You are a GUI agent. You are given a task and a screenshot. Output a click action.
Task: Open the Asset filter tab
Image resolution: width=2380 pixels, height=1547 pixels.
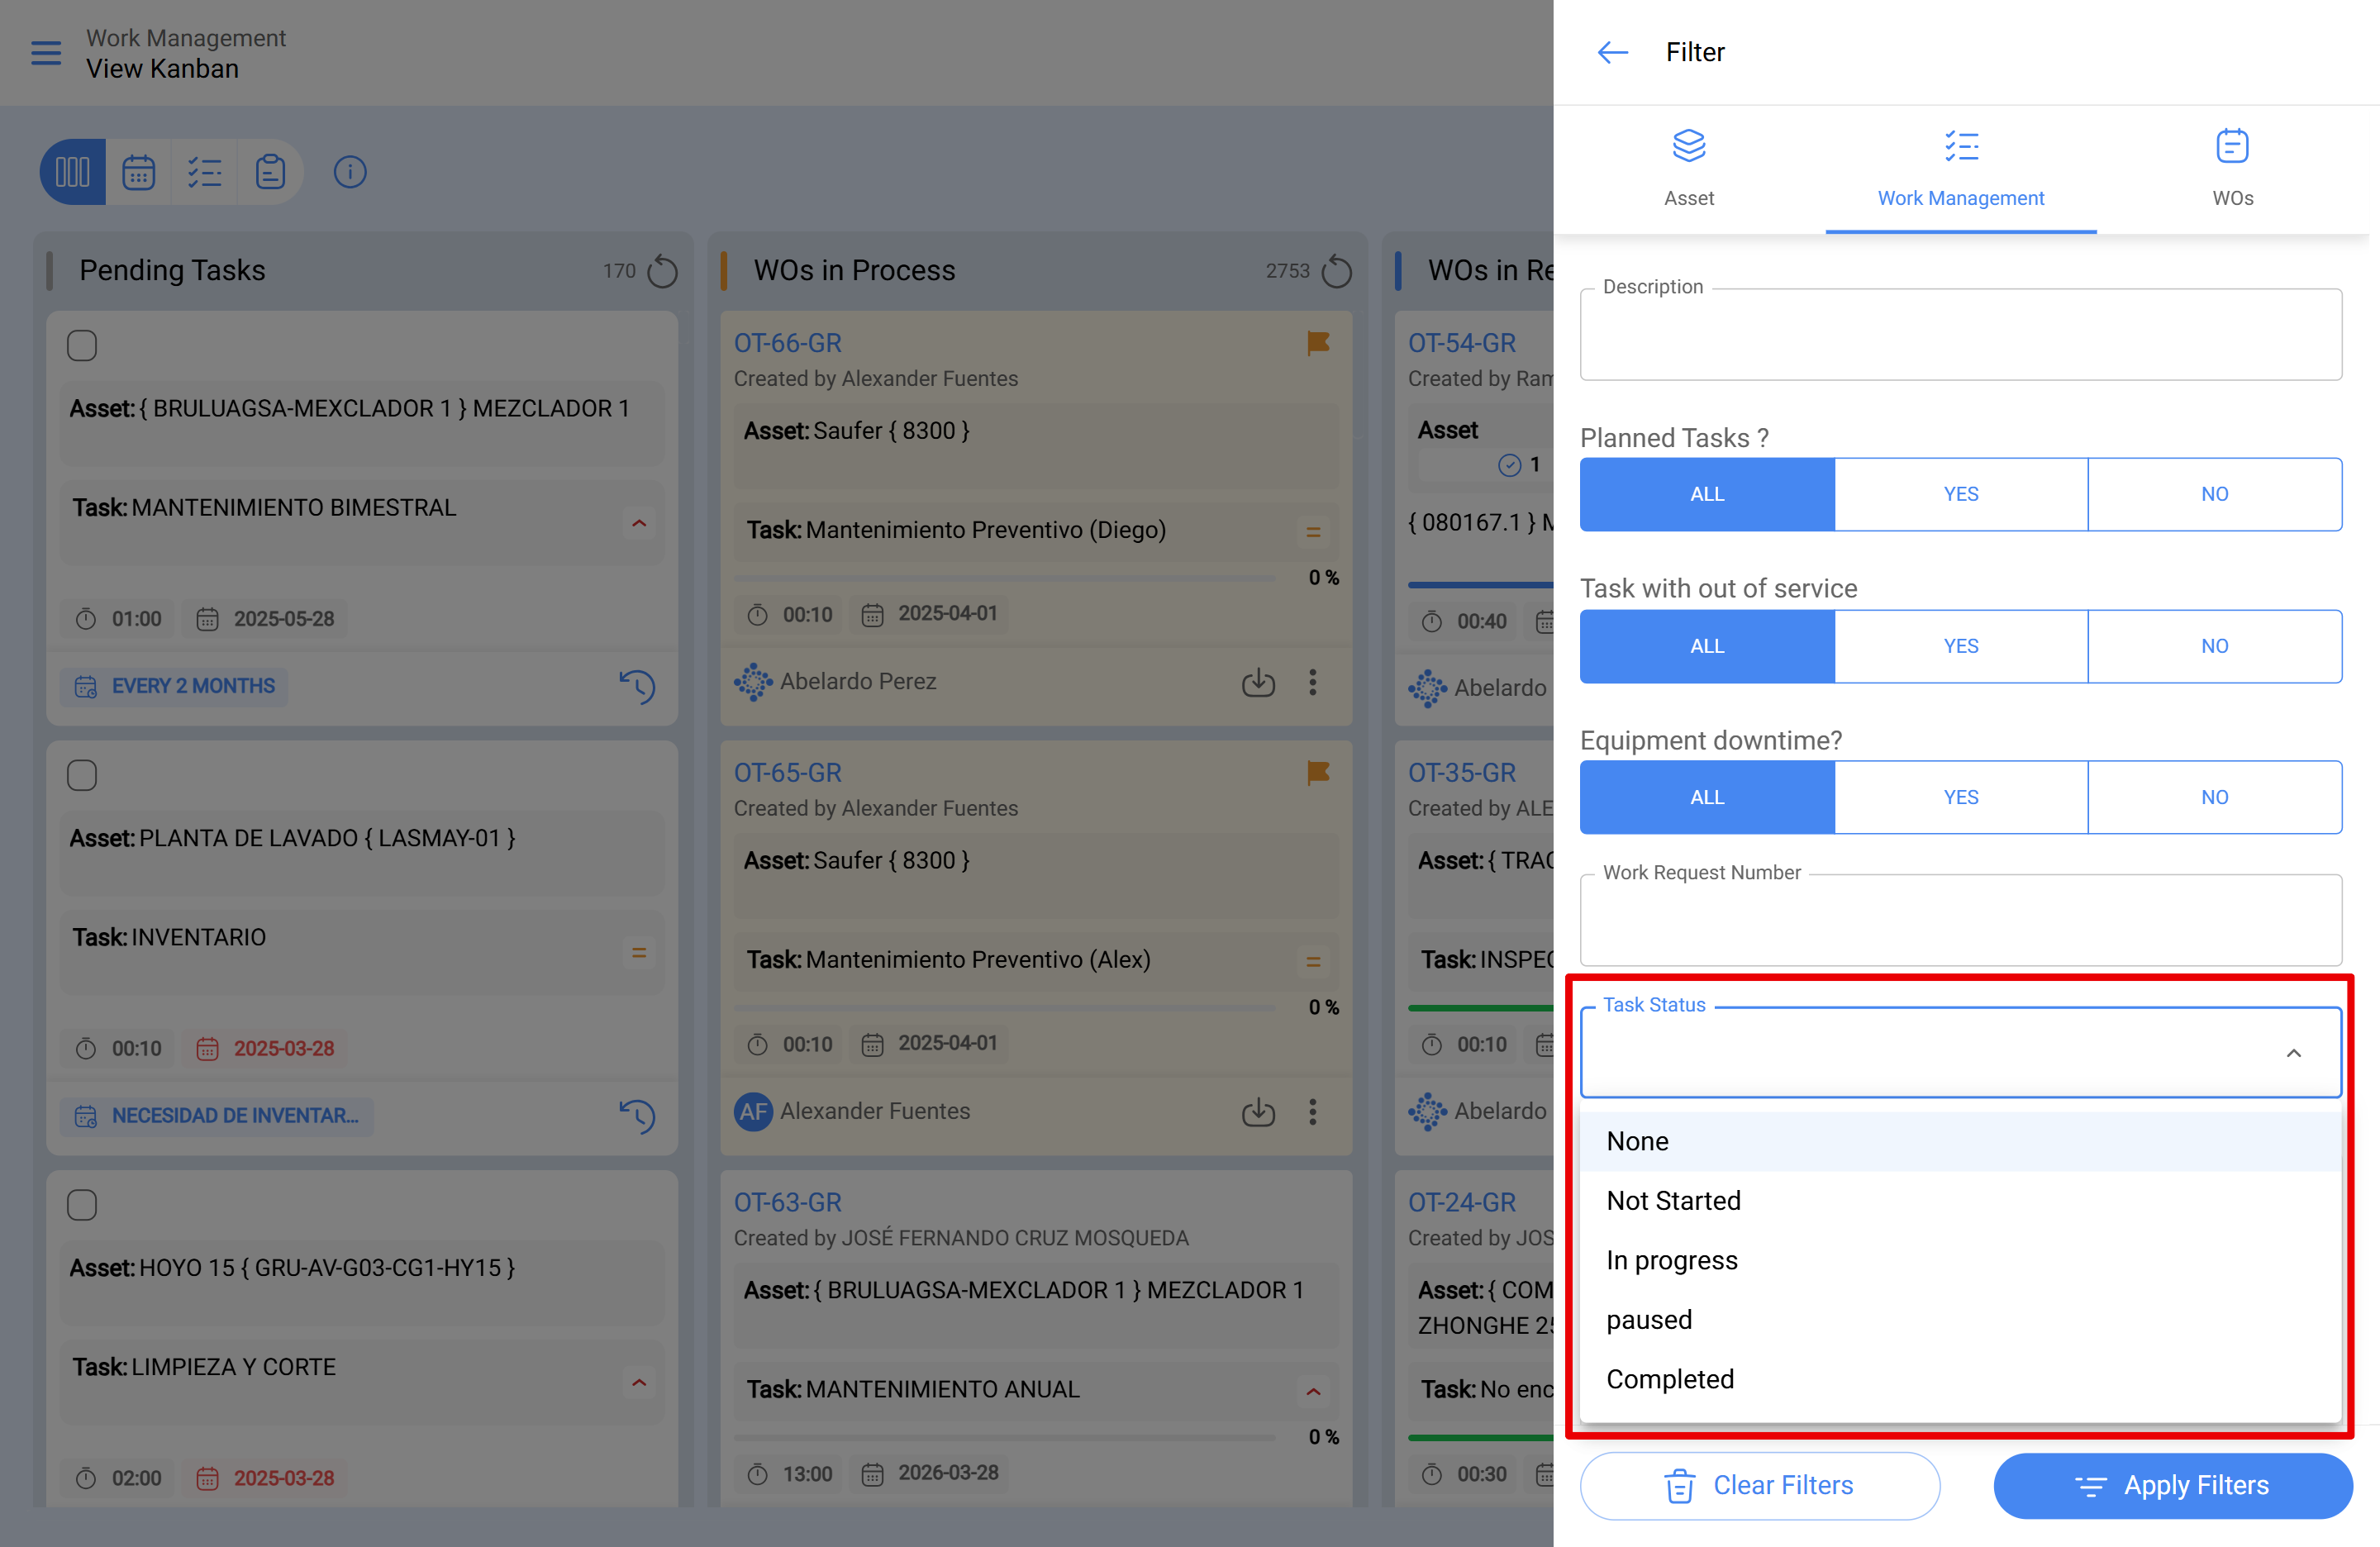[1689, 169]
